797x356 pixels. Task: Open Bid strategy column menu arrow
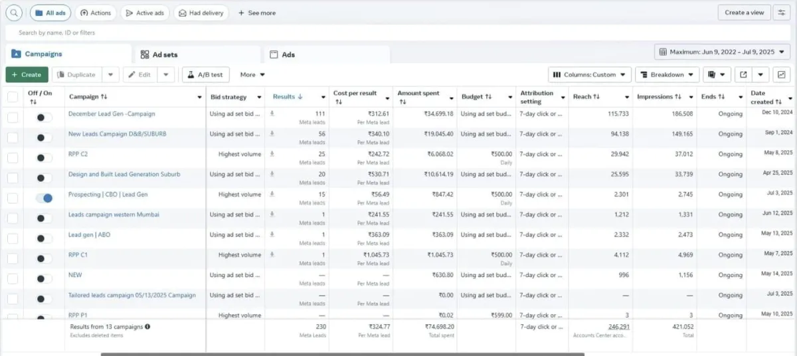(259, 97)
